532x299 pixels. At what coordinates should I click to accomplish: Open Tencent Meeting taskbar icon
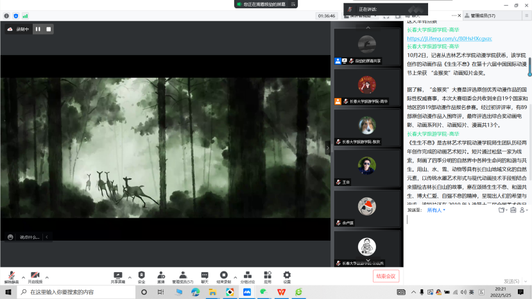point(247,292)
